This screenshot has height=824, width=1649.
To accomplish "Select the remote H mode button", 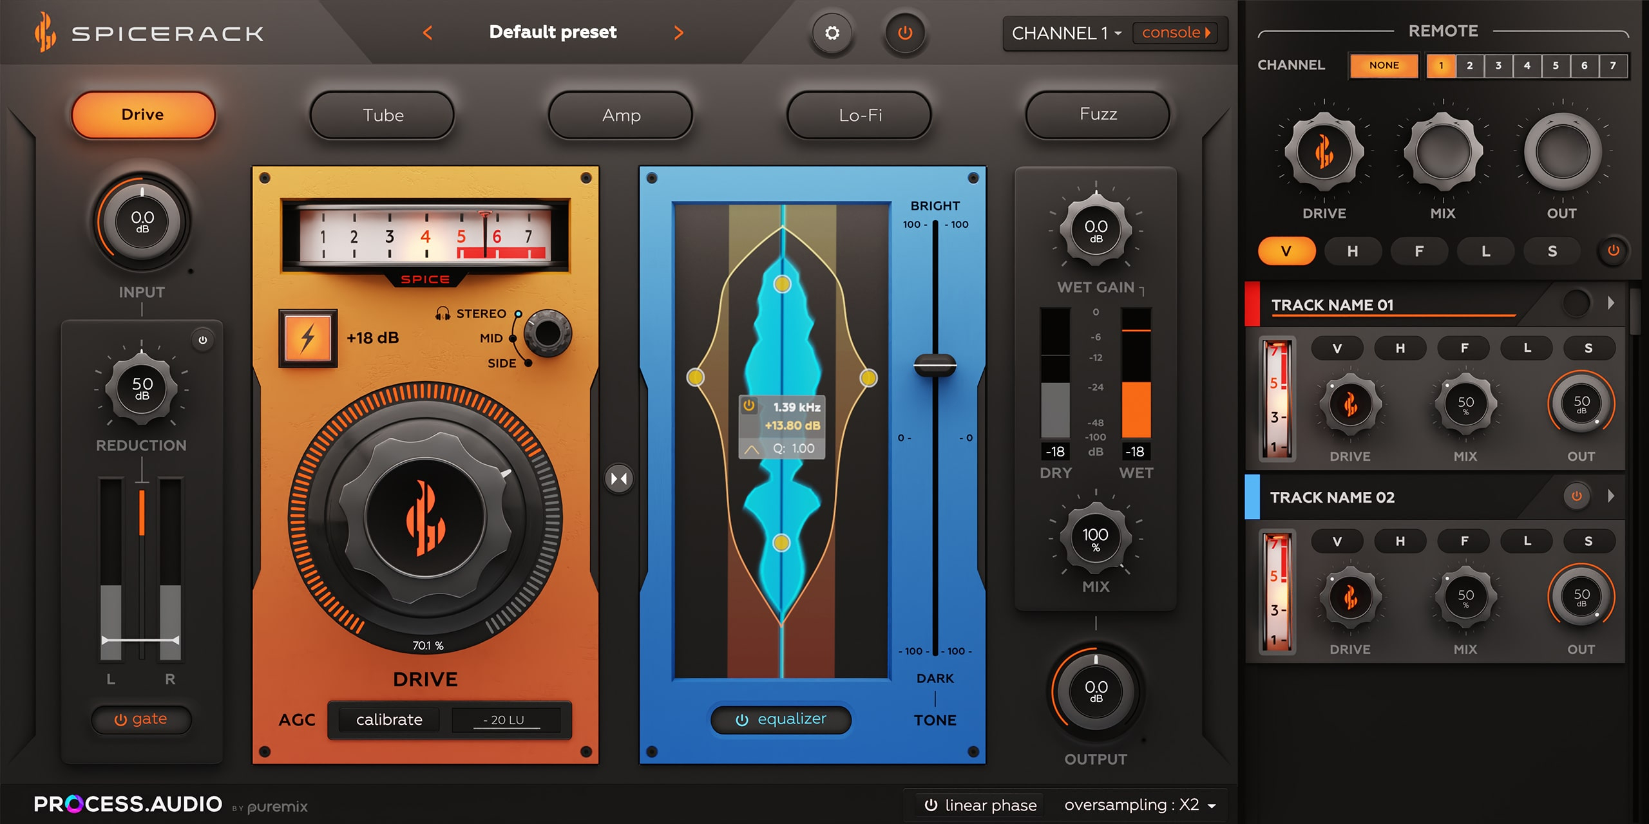I will (1353, 251).
